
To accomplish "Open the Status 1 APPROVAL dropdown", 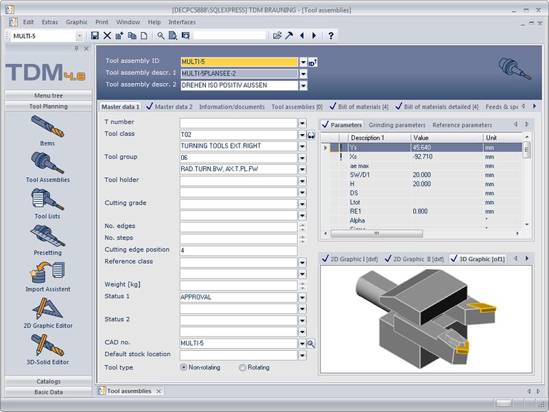I will click(302, 297).
